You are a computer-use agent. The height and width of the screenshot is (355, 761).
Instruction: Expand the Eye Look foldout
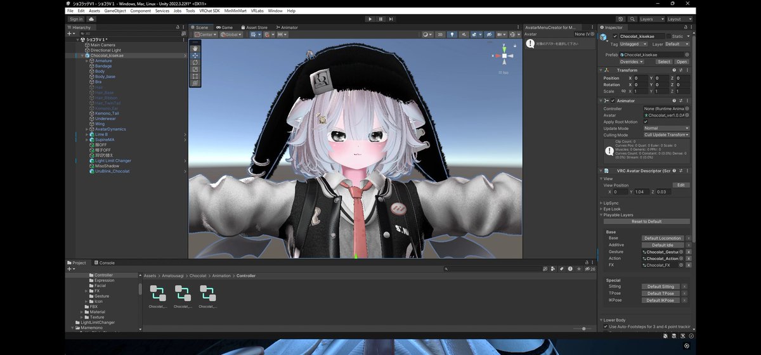[601, 209]
